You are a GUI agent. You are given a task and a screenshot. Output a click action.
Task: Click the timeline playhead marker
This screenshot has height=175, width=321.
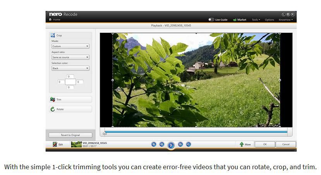click(x=105, y=133)
